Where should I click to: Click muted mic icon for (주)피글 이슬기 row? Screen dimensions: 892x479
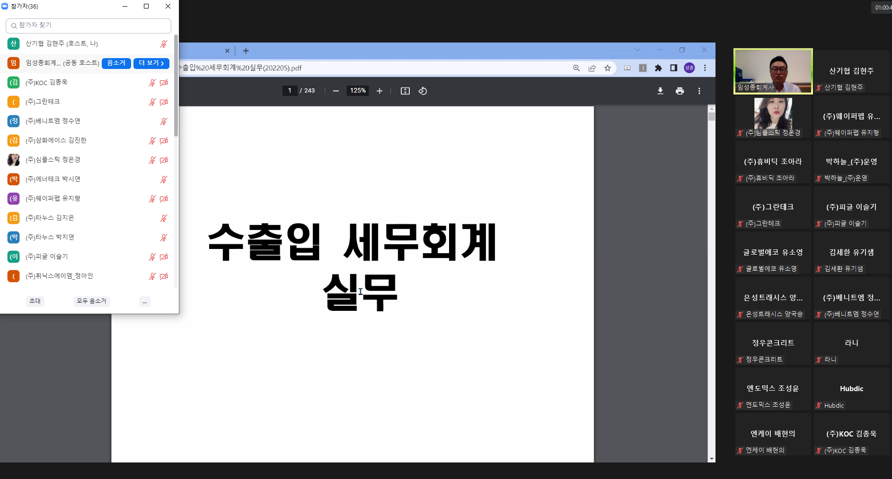pos(152,257)
